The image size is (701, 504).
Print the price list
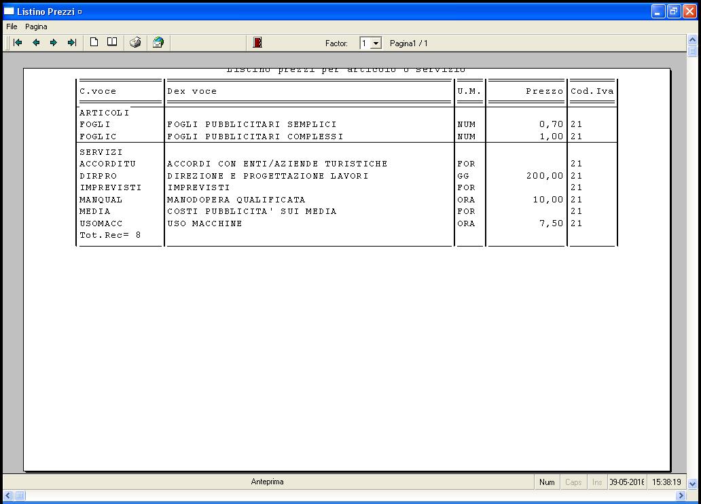click(135, 43)
